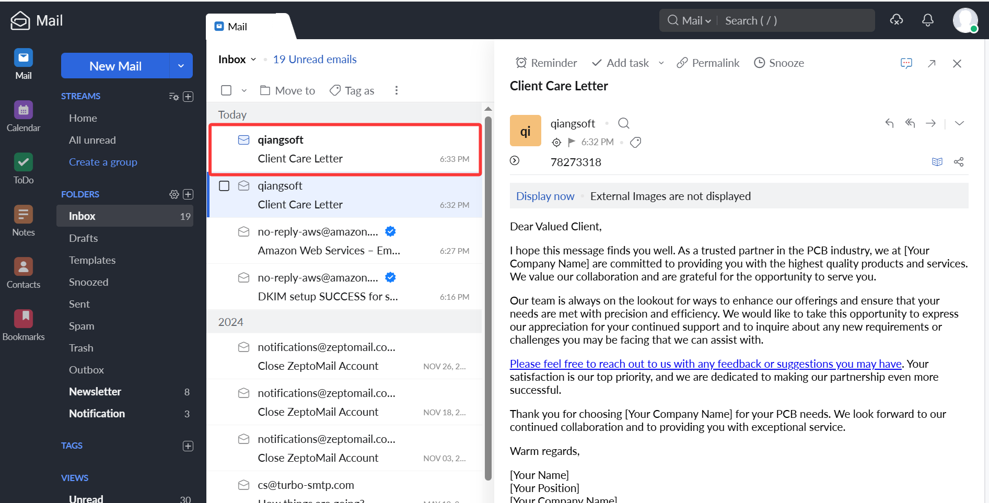Add a new tag with plus icon
989x503 pixels.
[188, 446]
